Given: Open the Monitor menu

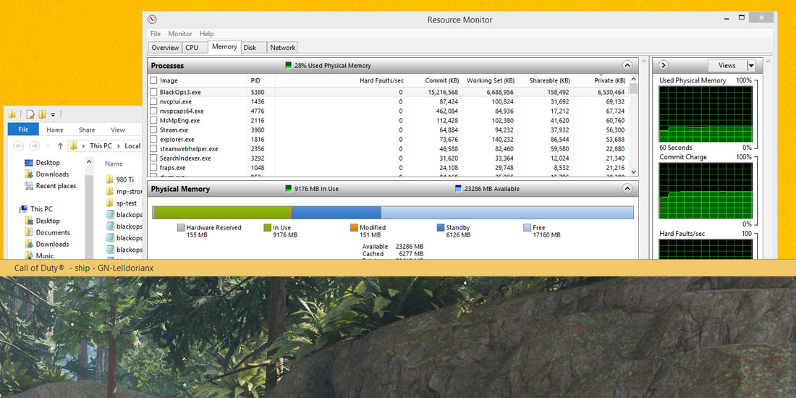Looking at the screenshot, I should pos(180,34).
